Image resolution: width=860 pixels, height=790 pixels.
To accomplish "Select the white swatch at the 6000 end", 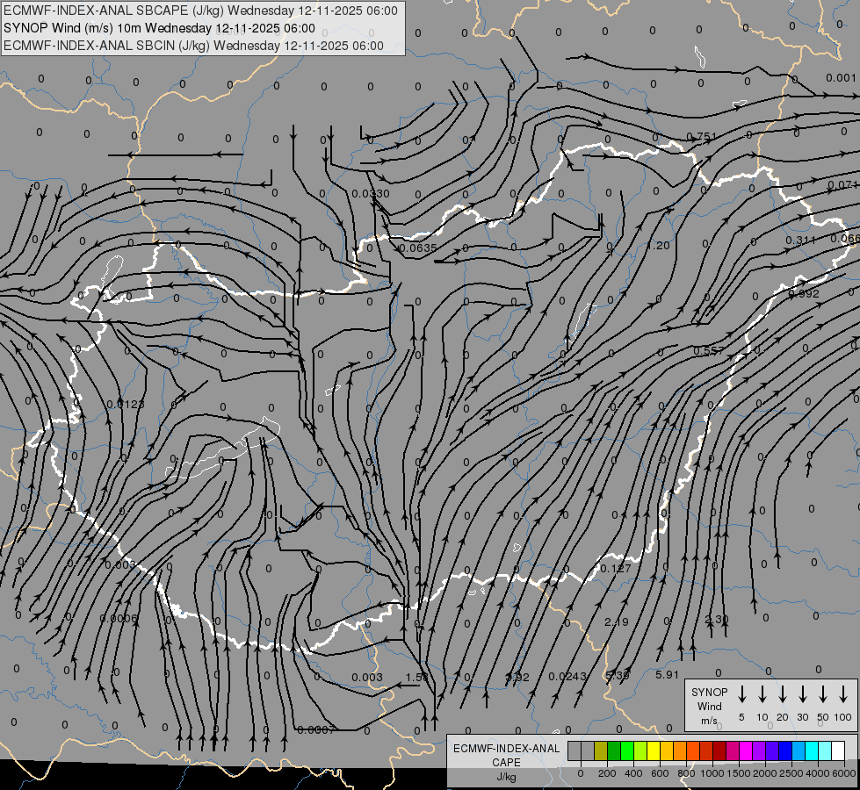I will click(837, 750).
